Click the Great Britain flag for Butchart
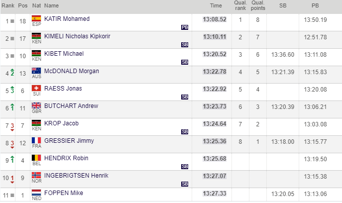This screenshot has width=342, height=203. (36, 105)
